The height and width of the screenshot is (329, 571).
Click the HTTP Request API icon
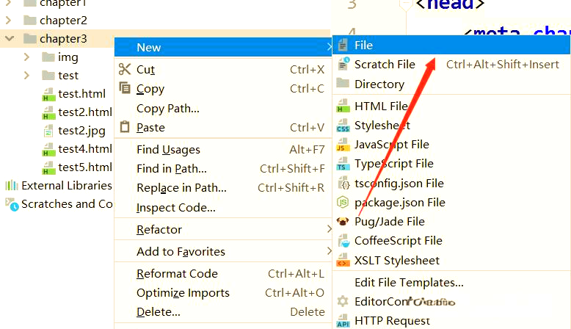pos(343,321)
